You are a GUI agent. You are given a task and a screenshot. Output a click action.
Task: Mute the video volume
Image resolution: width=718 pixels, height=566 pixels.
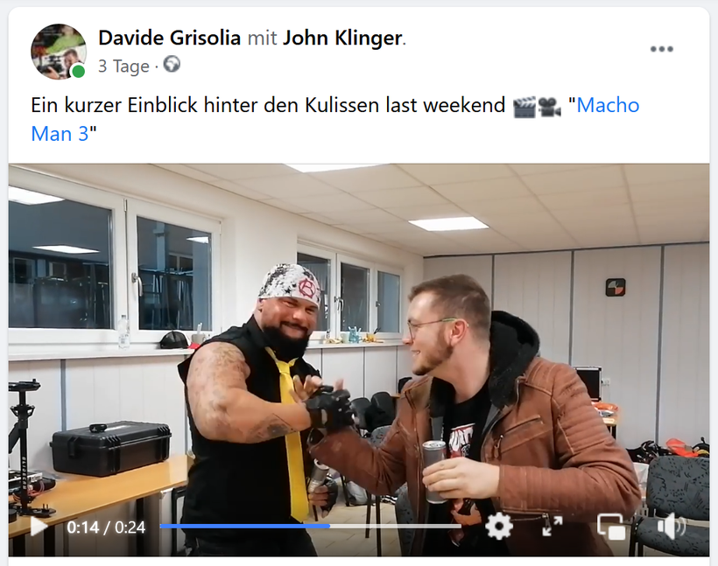(x=671, y=526)
